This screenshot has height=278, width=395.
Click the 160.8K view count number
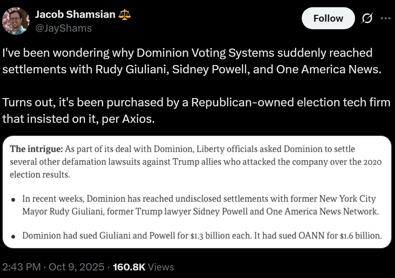click(x=129, y=267)
